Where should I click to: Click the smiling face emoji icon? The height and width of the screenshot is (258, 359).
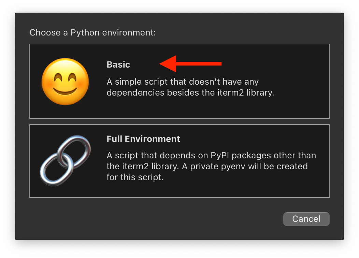[65, 81]
